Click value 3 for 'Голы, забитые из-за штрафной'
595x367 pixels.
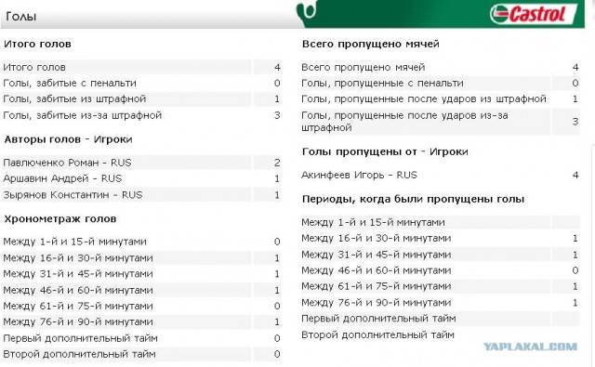click(277, 115)
